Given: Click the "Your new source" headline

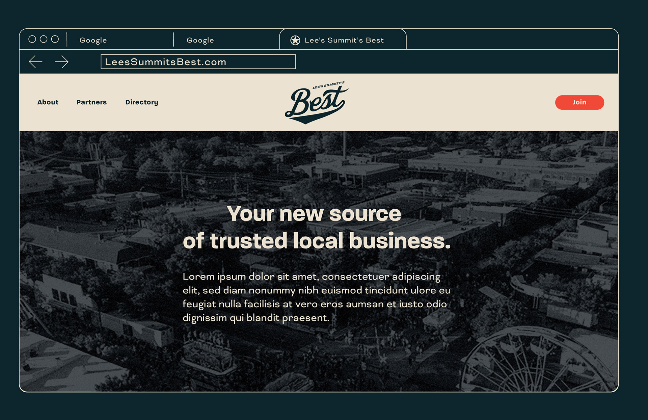Looking at the screenshot, I should (x=314, y=214).
